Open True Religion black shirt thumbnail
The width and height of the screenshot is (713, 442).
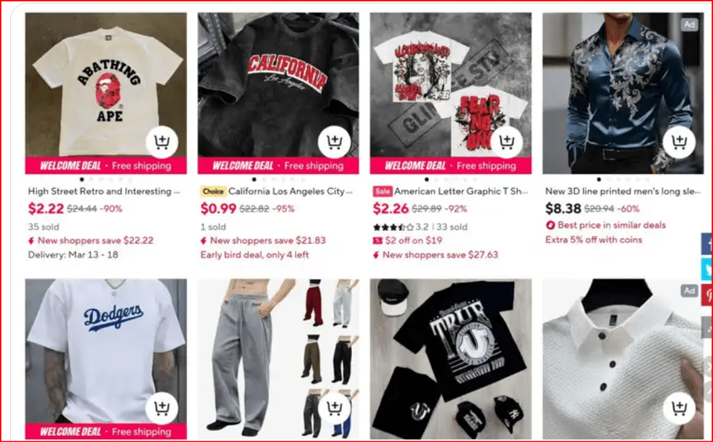coord(451,359)
